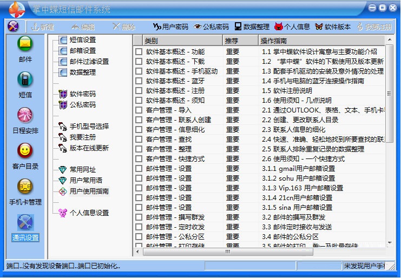
Task: Click 我要注册 in the top toolbar
Action: coord(374,27)
